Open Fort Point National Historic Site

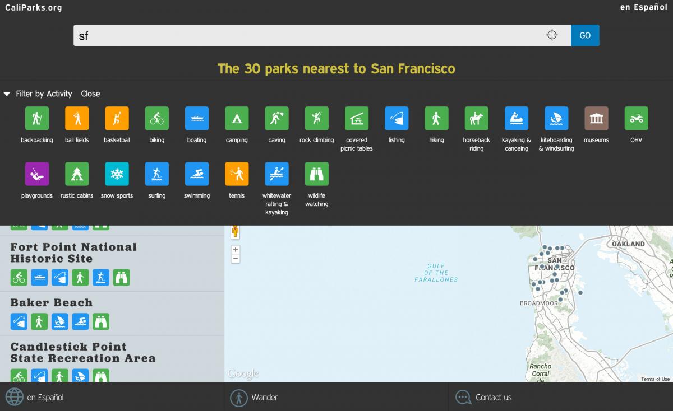point(73,253)
